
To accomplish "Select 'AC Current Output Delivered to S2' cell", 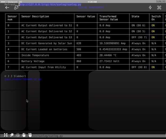I will point(47,31).
